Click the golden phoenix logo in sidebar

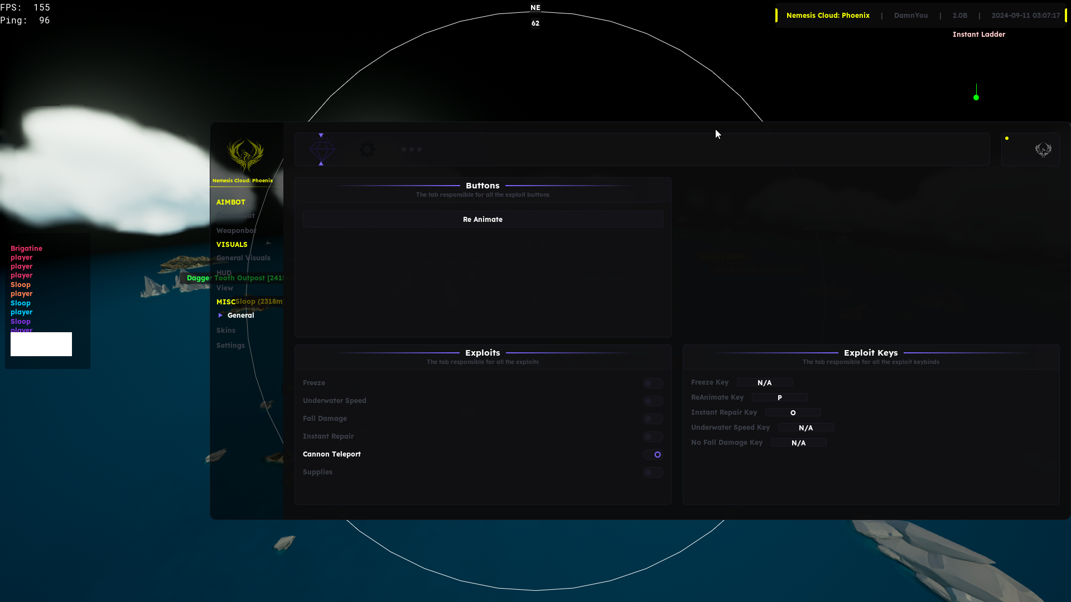(x=245, y=154)
